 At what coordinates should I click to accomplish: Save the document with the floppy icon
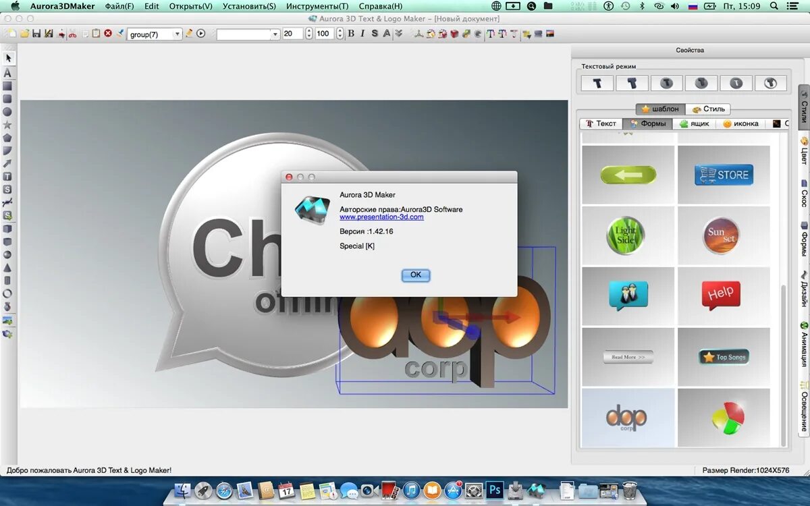click(x=36, y=34)
